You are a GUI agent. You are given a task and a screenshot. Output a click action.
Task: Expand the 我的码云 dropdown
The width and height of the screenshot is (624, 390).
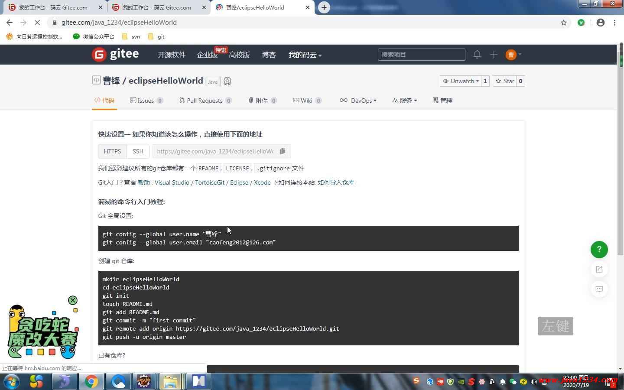[305, 55]
